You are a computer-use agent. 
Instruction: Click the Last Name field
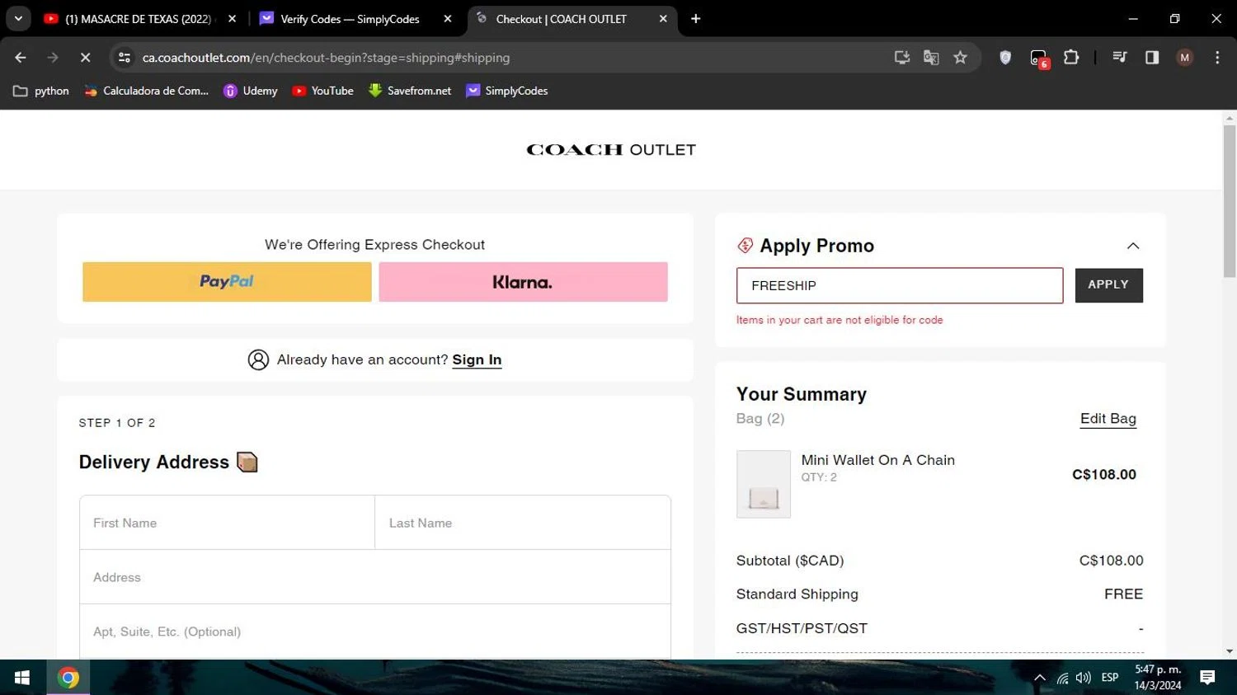[x=523, y=523]
